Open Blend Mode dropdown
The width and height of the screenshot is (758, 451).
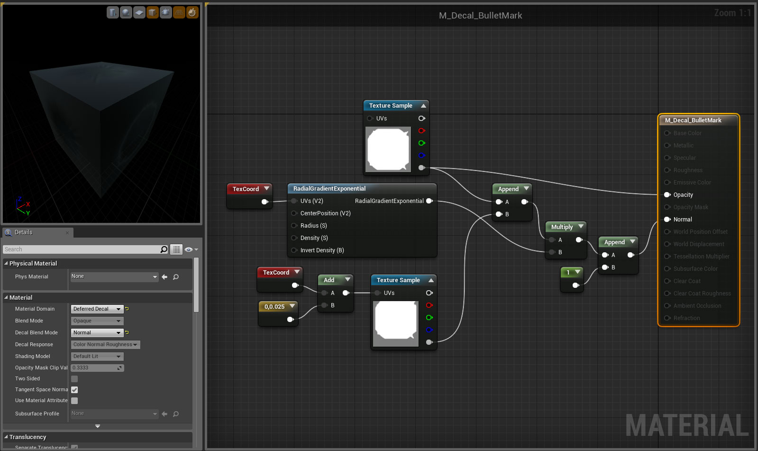click(97, 321)
